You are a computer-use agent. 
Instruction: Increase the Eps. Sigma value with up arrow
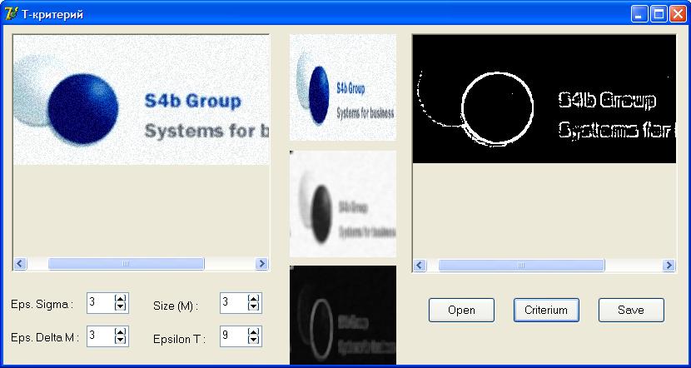(121, 298)
